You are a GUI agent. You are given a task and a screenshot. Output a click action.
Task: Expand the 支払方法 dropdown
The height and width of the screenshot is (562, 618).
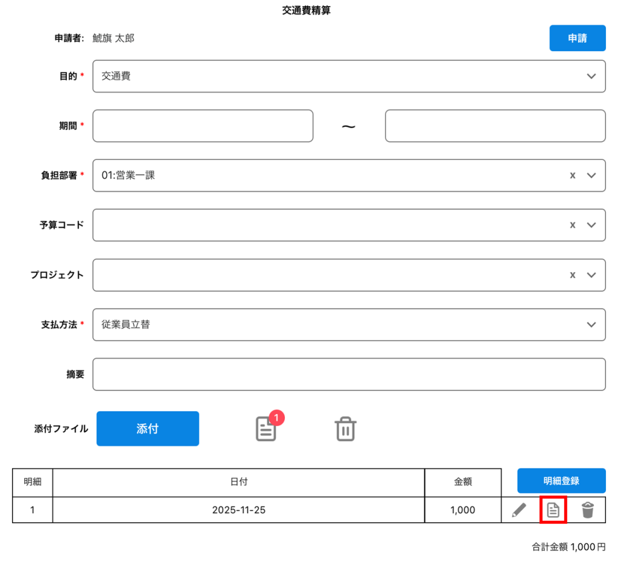pos(591,325)
